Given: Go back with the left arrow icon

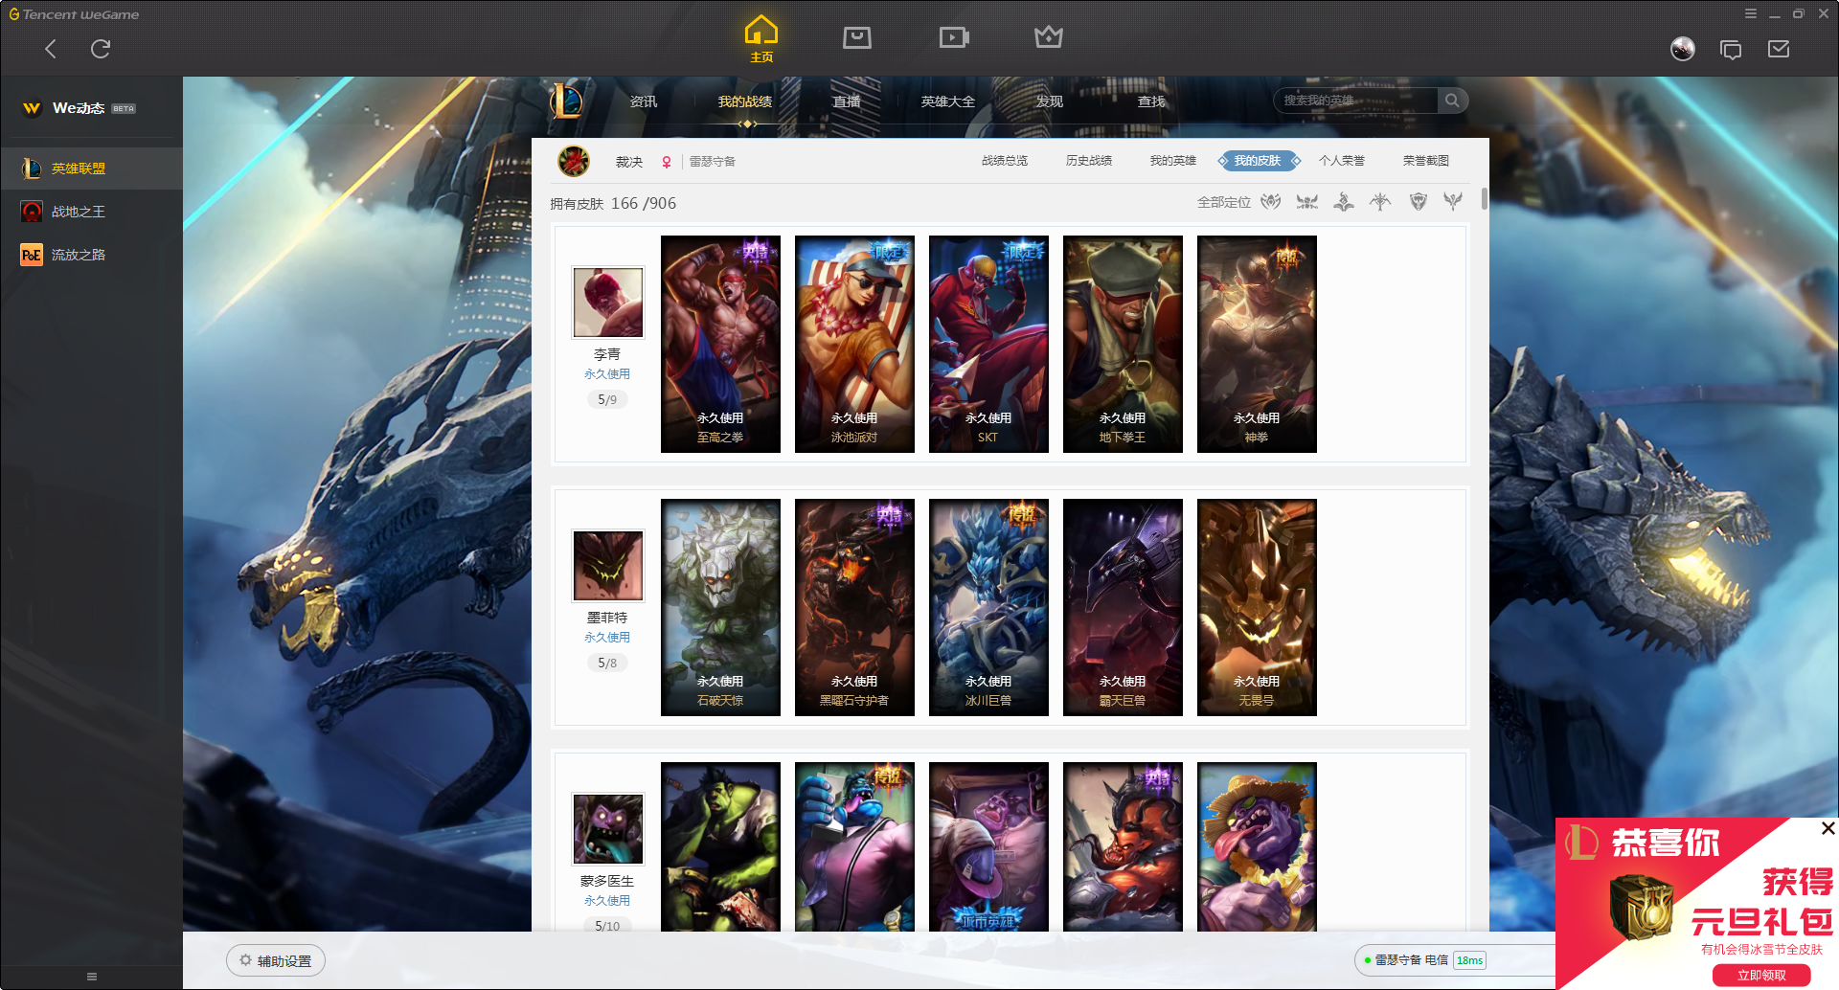Looking at the screenshot, I should pyautogui.click(x=51, y=49).
